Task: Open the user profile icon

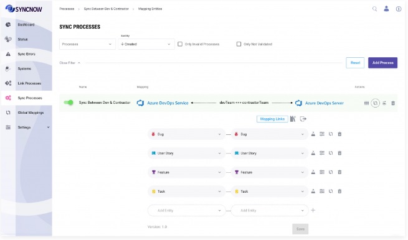Action: [x=386, y=9]
